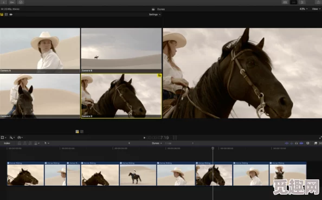
Task: Enable audio-only switching waveform icon
Action: click(11, 15)
